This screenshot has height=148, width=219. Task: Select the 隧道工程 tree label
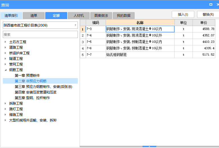[x=16, y=59]
